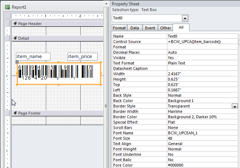The height and width of the screenshot is (168, 240).
Task: Click the Fore Color value #000000
Action: coord(202,165)
